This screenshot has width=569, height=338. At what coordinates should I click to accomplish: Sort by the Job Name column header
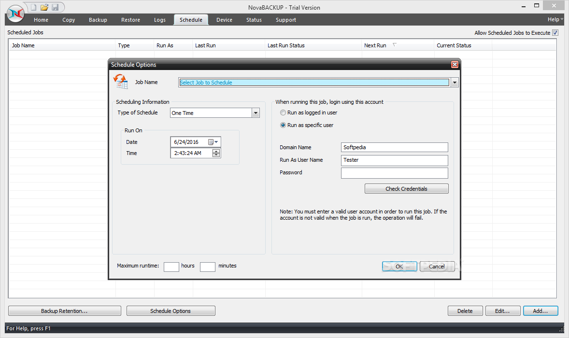click(62, 45)
